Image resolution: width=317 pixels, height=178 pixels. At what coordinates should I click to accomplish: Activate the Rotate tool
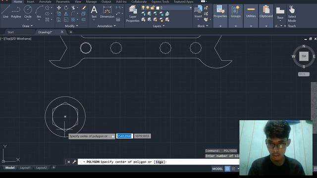[x=66, y=8]
